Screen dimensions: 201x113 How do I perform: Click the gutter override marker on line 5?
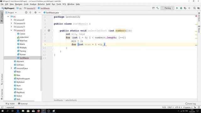tap(49, 30)
